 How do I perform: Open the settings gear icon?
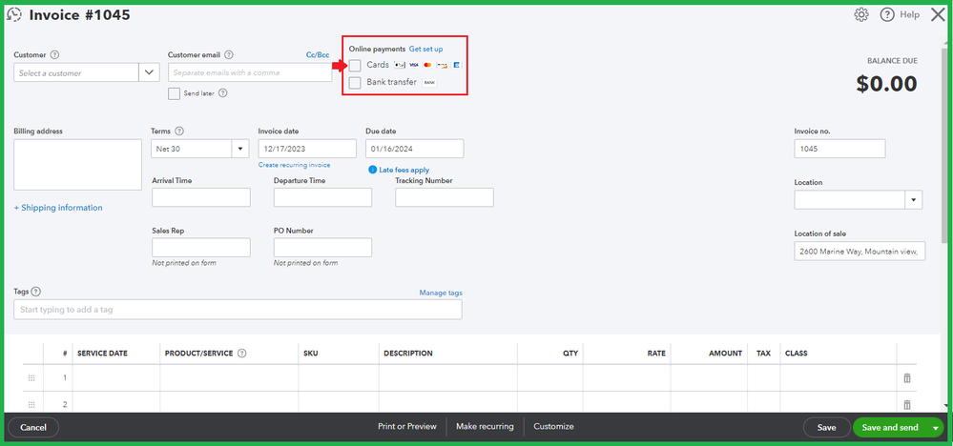861,14
